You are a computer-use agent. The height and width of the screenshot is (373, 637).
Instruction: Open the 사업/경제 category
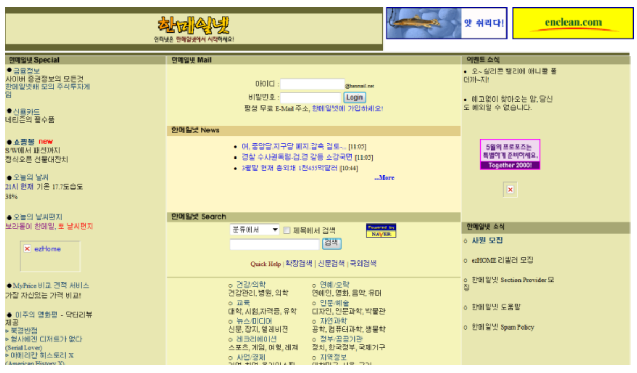[x=251, y=357]
